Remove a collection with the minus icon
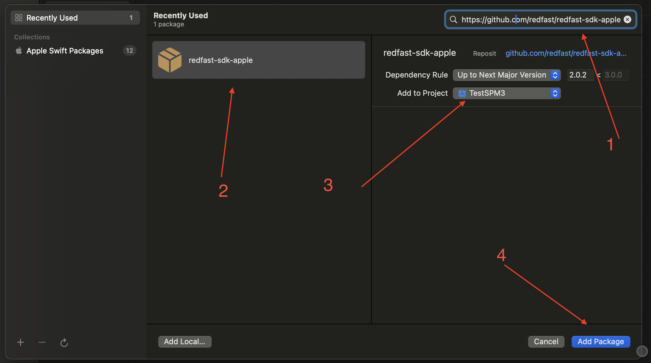Image resolution: width=651 pixels, height=363 pixels. point(42,342)
